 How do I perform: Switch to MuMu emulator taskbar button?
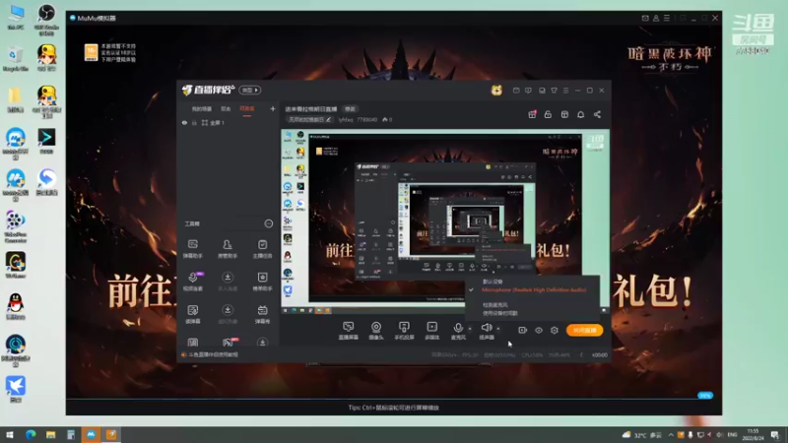coord(91,435)
